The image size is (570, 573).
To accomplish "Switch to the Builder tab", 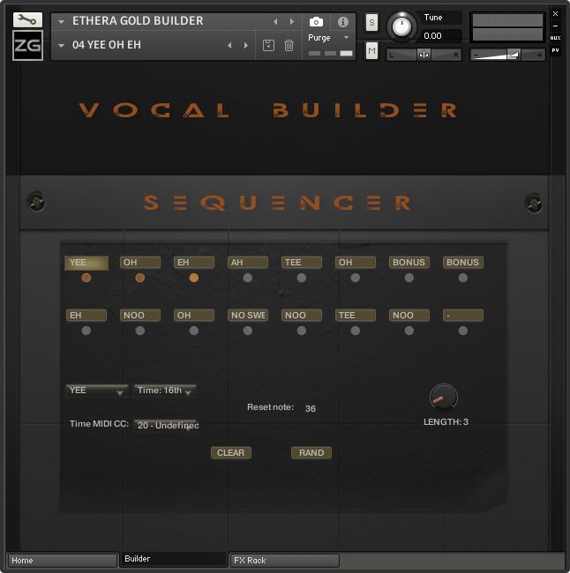I will pos(174,559).
